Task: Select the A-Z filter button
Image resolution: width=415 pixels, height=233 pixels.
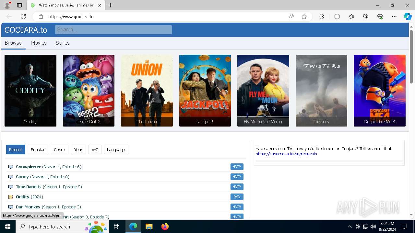Action: click(x=95, y=150)
